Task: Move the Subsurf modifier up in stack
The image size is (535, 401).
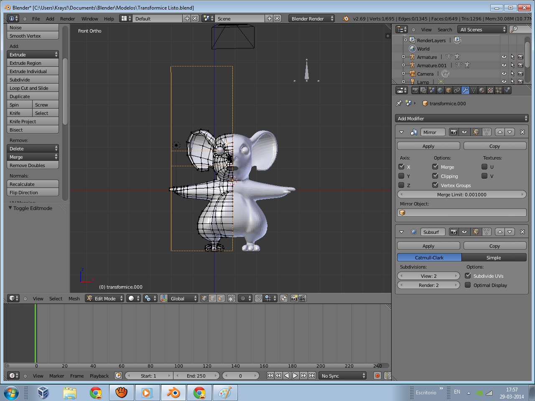Action: (500, 232)
